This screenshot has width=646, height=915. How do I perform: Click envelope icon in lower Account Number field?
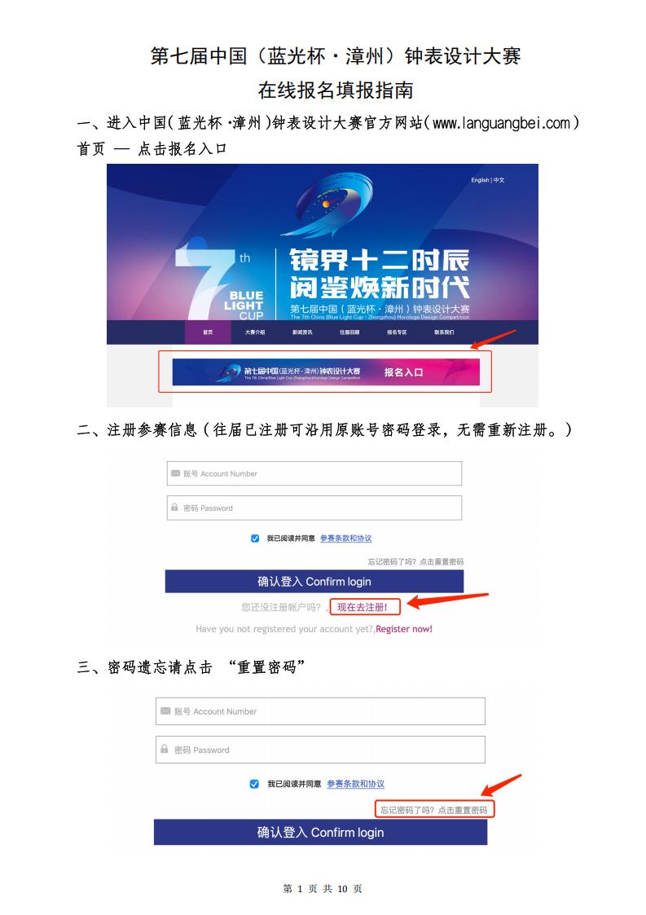[x=165, y=710]
